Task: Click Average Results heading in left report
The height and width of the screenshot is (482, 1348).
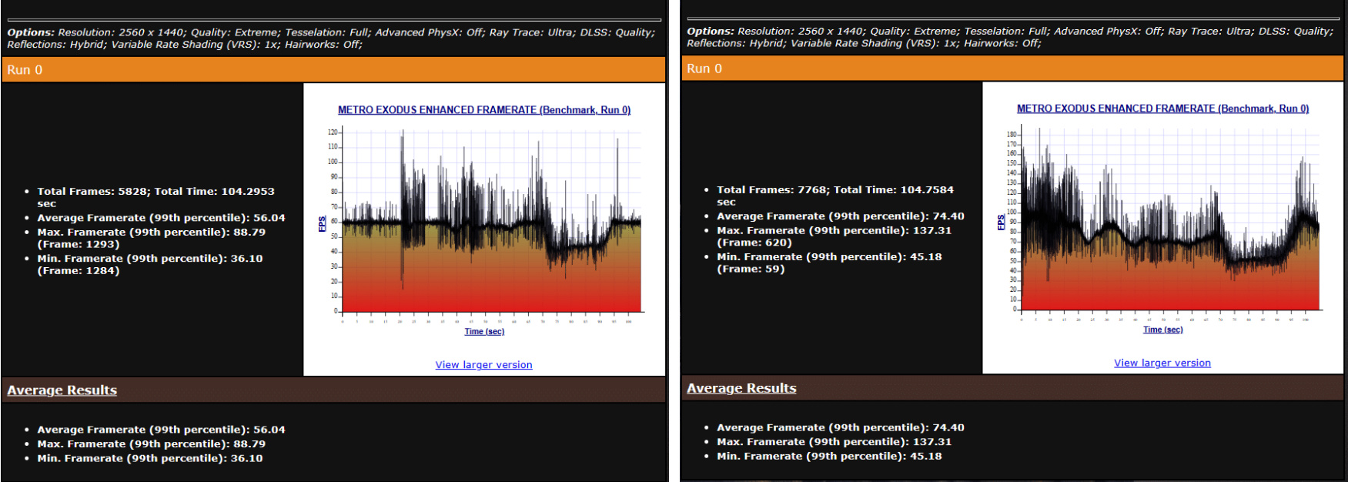Action: click(62, 390)
